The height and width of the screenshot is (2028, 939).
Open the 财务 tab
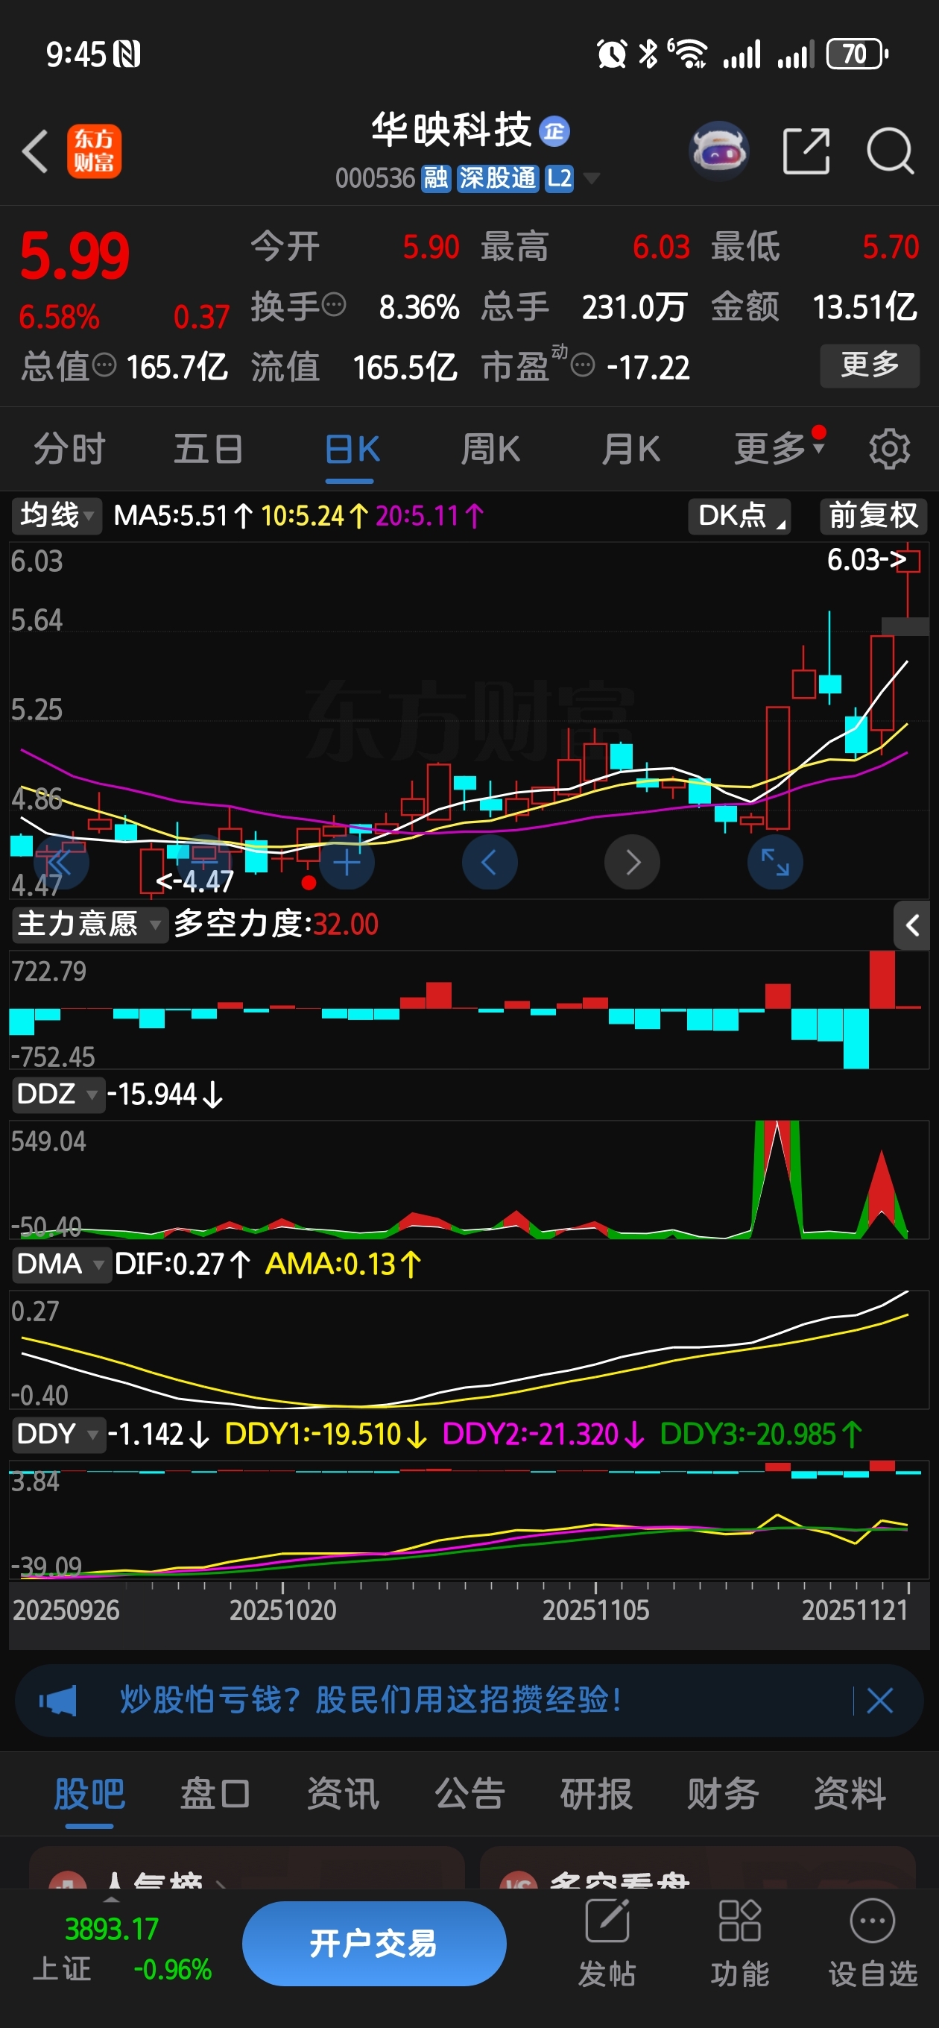(x=723, y=1795)
